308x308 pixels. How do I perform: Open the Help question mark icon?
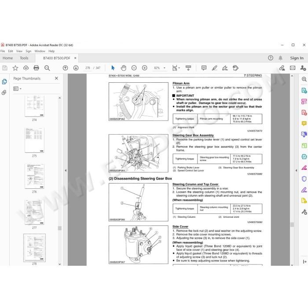coord(271,58)
